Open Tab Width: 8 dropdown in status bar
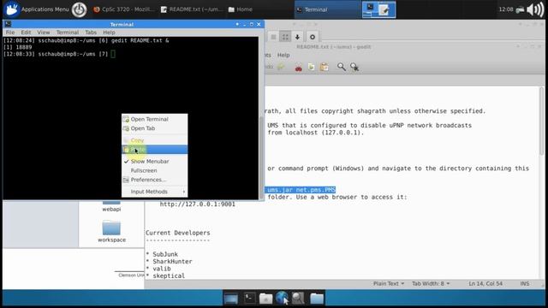548x308 pixels. pos(431,283)
